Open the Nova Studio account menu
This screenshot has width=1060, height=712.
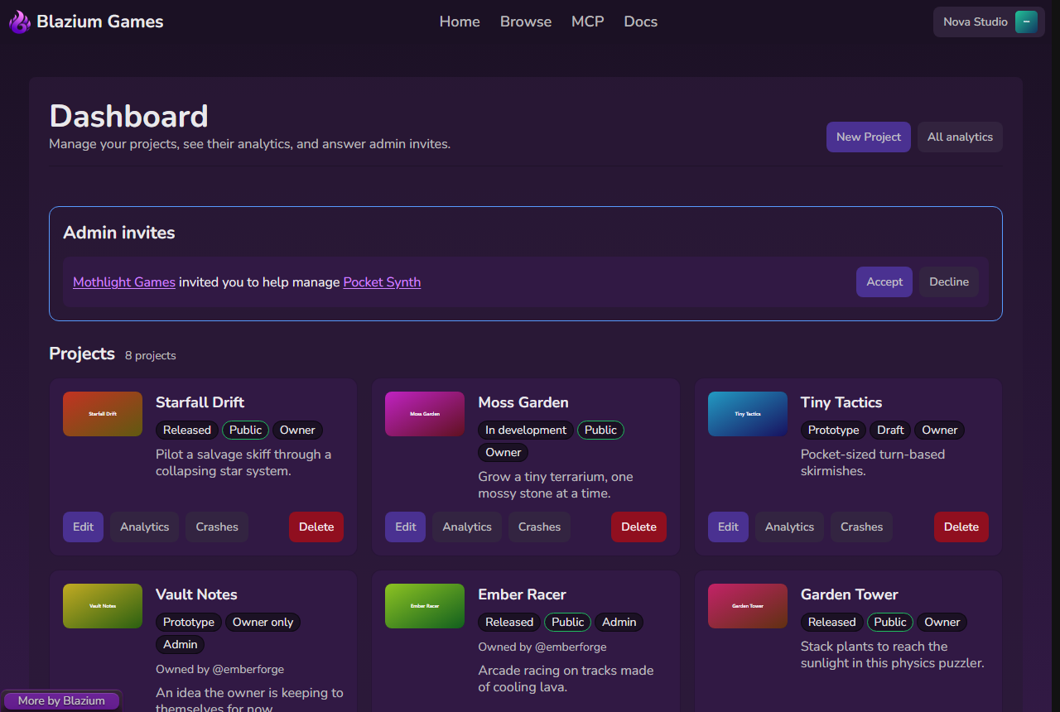coord(989,22)
